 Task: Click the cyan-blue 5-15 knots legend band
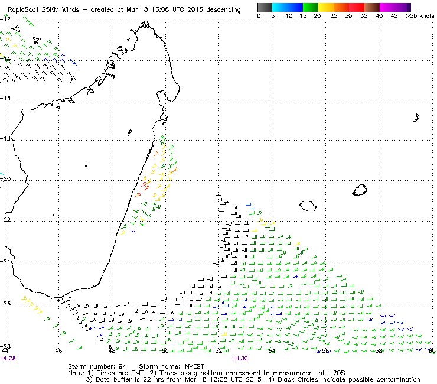tap(288, 7)
